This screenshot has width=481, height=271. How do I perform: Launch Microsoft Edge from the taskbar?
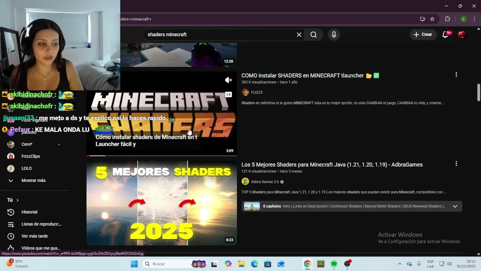[254, 264]
